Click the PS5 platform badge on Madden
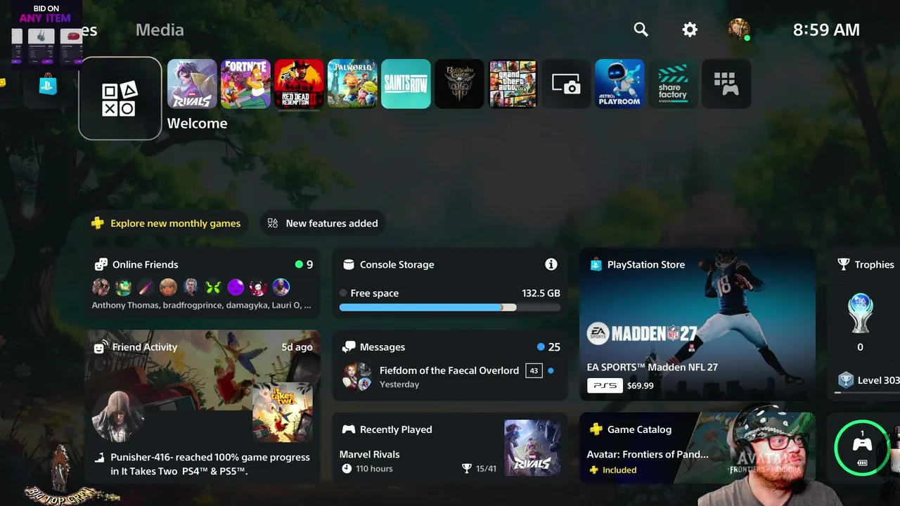 pos(605,386)
